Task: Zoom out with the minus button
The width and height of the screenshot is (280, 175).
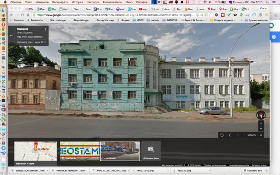Action: 261,129
